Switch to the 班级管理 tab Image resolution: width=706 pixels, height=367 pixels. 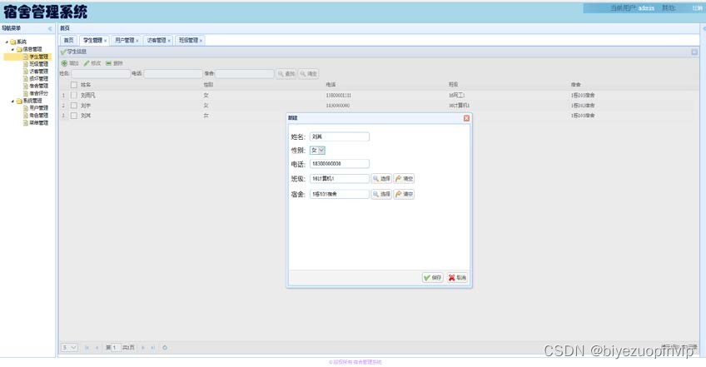188,41
